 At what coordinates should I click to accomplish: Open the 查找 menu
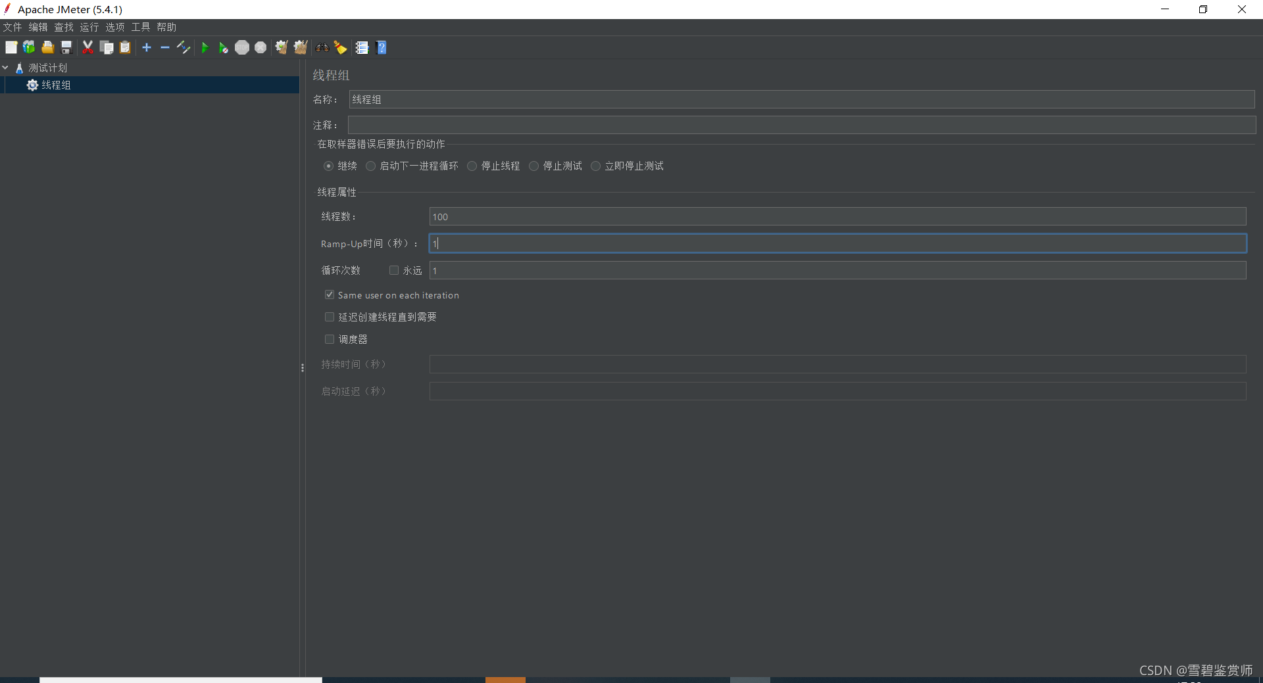click(x=64, y=27)
